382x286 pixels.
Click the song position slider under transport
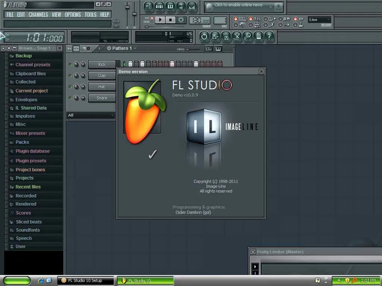pyautogui.click(x=165, y=27)
